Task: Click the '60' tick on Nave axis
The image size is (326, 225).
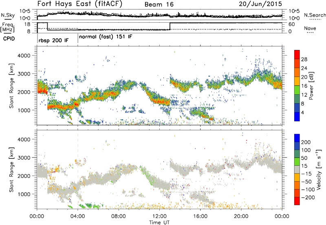Action: [292, 24]
